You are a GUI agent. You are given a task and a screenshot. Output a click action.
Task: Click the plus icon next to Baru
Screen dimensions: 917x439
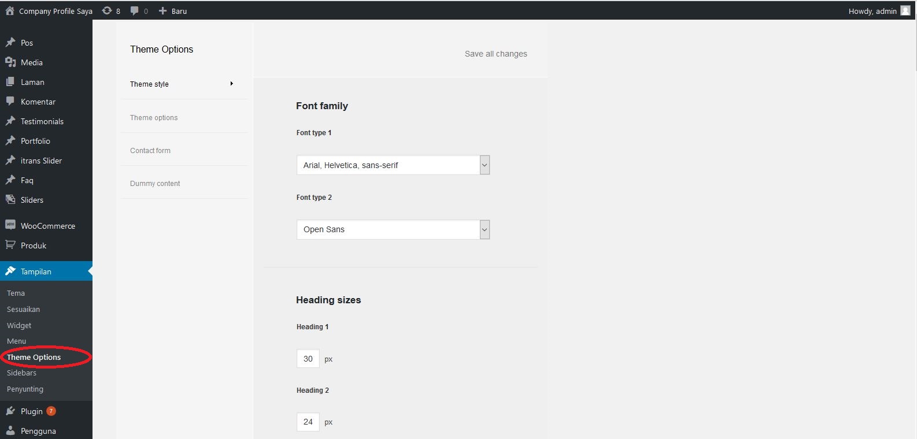tap(162, 10)
